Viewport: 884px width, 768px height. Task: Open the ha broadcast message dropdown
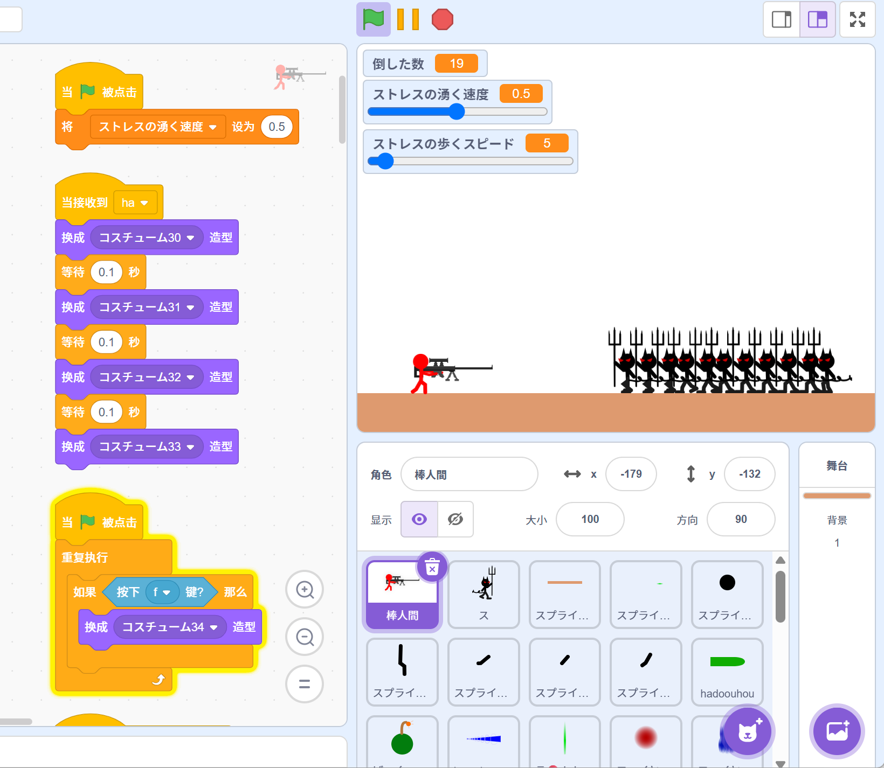144,203
